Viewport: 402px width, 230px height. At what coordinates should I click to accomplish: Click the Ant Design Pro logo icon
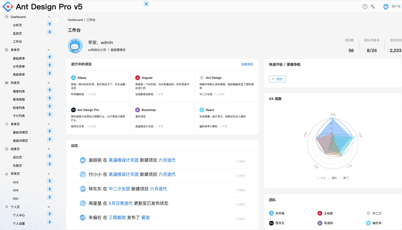[8, 6]
